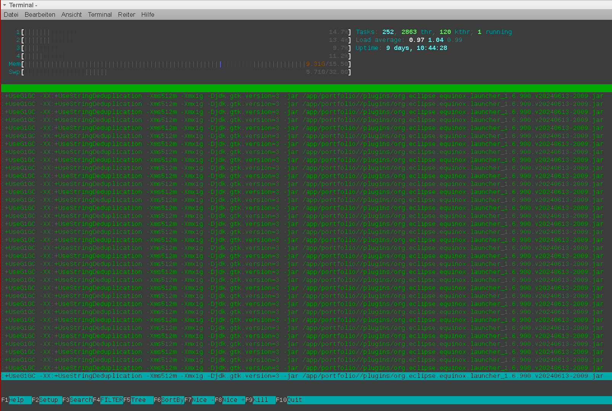Click the Tasks count text
This screenshot has height=411, width=612.
(x=434, y=32)
